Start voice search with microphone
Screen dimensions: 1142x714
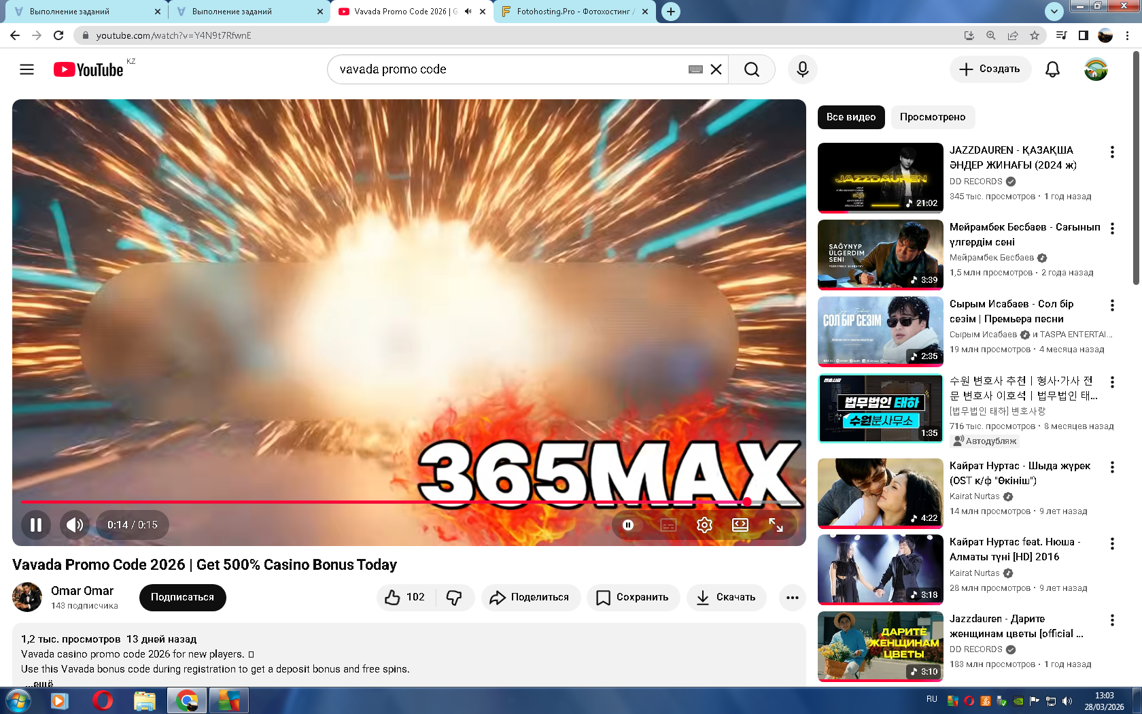click(803, 69)
